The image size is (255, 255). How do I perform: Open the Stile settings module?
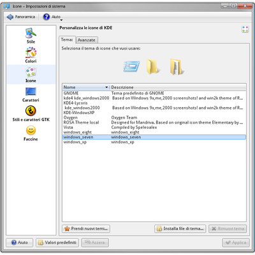point(31,36)
